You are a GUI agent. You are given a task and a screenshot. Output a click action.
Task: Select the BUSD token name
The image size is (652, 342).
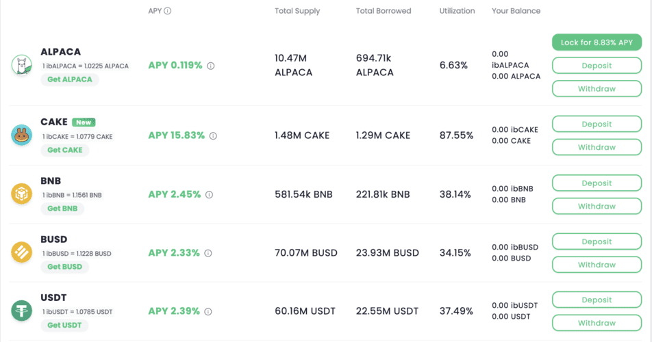point(53,239)
